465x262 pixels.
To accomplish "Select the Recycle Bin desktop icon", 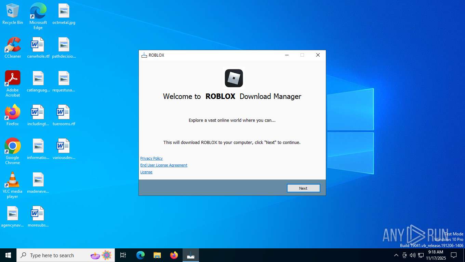I will pyautogui.click(x=13, y=14).
